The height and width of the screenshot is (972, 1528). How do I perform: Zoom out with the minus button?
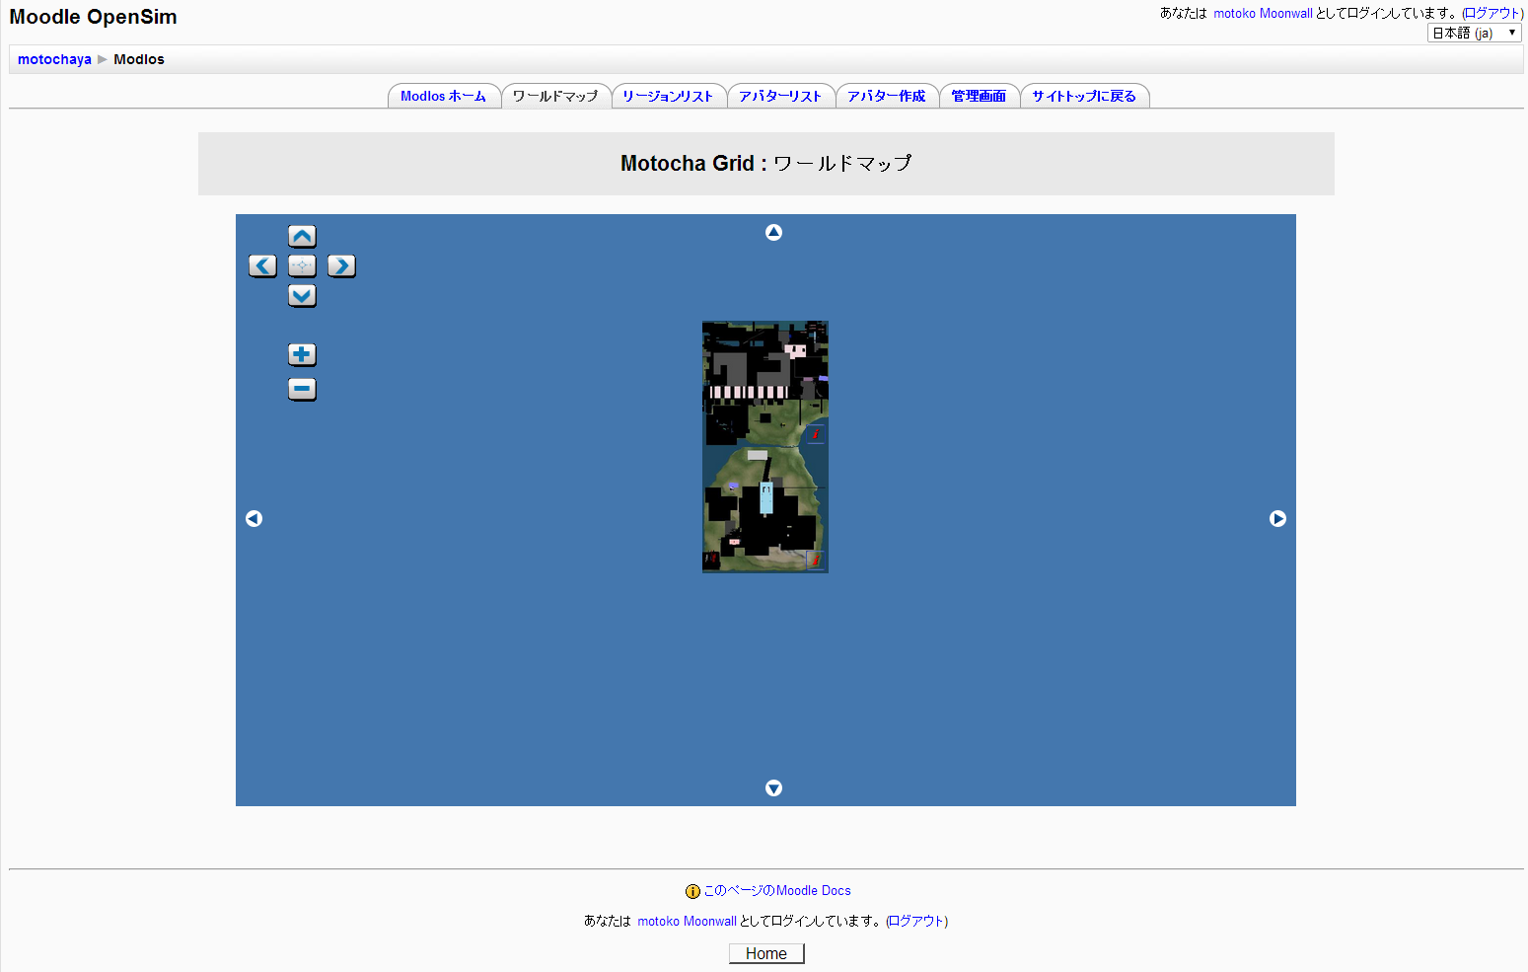302,390
